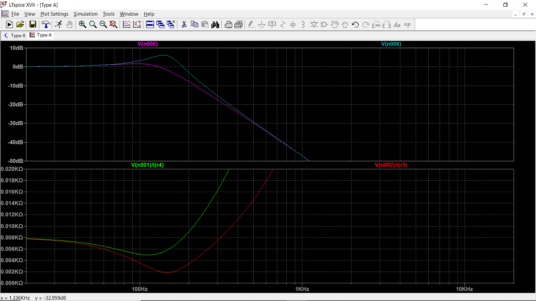Select the mirror component icon

click(x=386, y=25)
